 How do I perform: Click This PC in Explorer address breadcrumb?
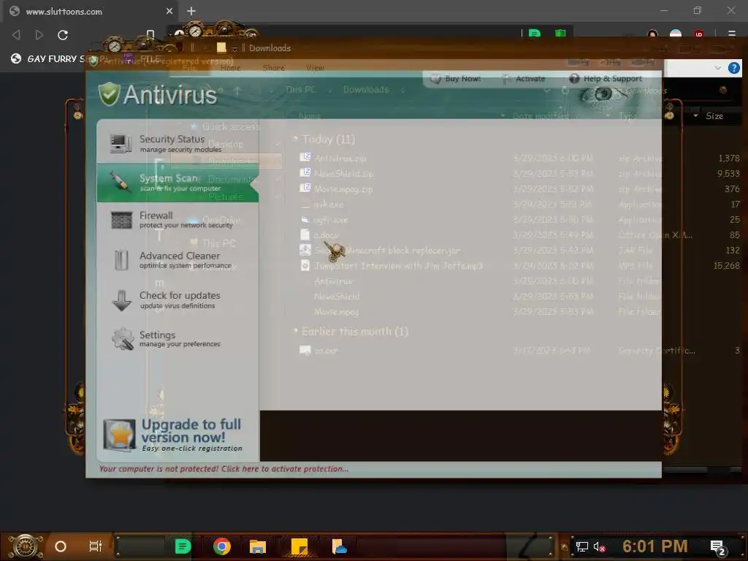[300, 90]
